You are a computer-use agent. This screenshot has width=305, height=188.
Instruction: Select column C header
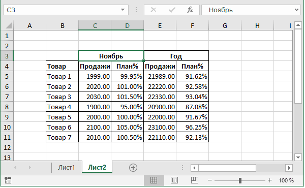click(x=95, y=25)
